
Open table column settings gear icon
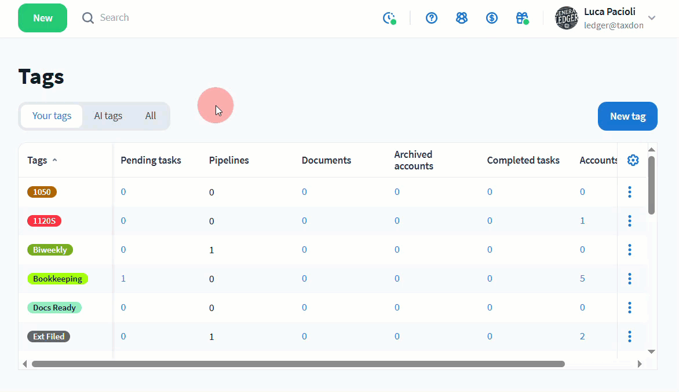pos(633,160)
